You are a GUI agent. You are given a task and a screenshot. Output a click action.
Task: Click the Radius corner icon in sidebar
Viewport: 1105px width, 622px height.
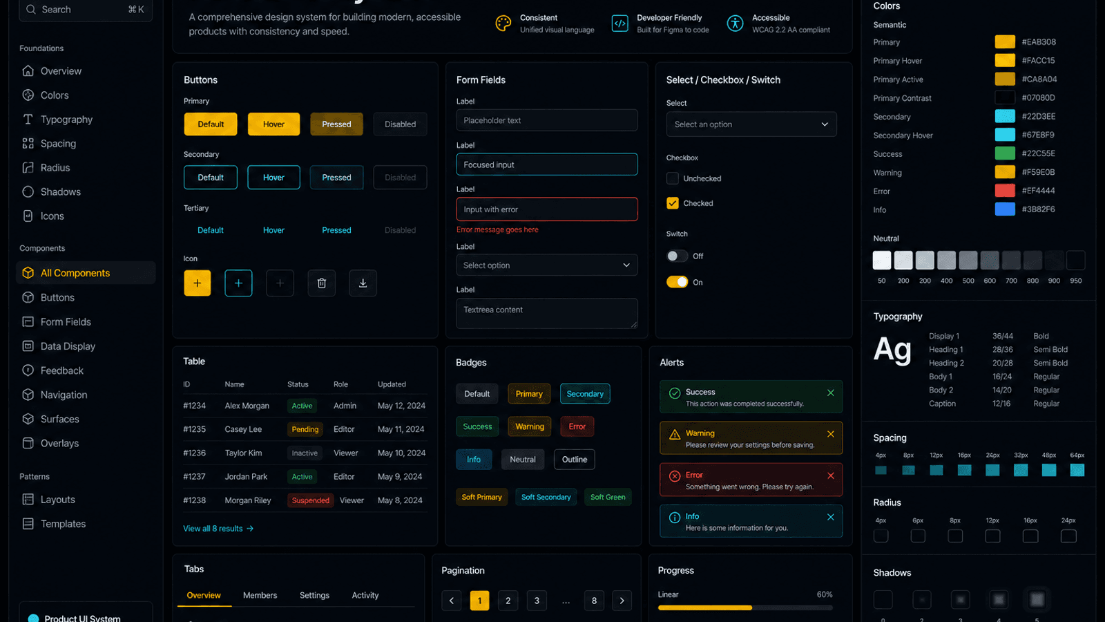[28, 167]
